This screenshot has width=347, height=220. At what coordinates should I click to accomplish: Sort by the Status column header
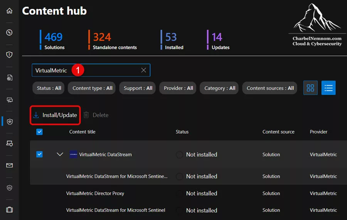[182, 132]
